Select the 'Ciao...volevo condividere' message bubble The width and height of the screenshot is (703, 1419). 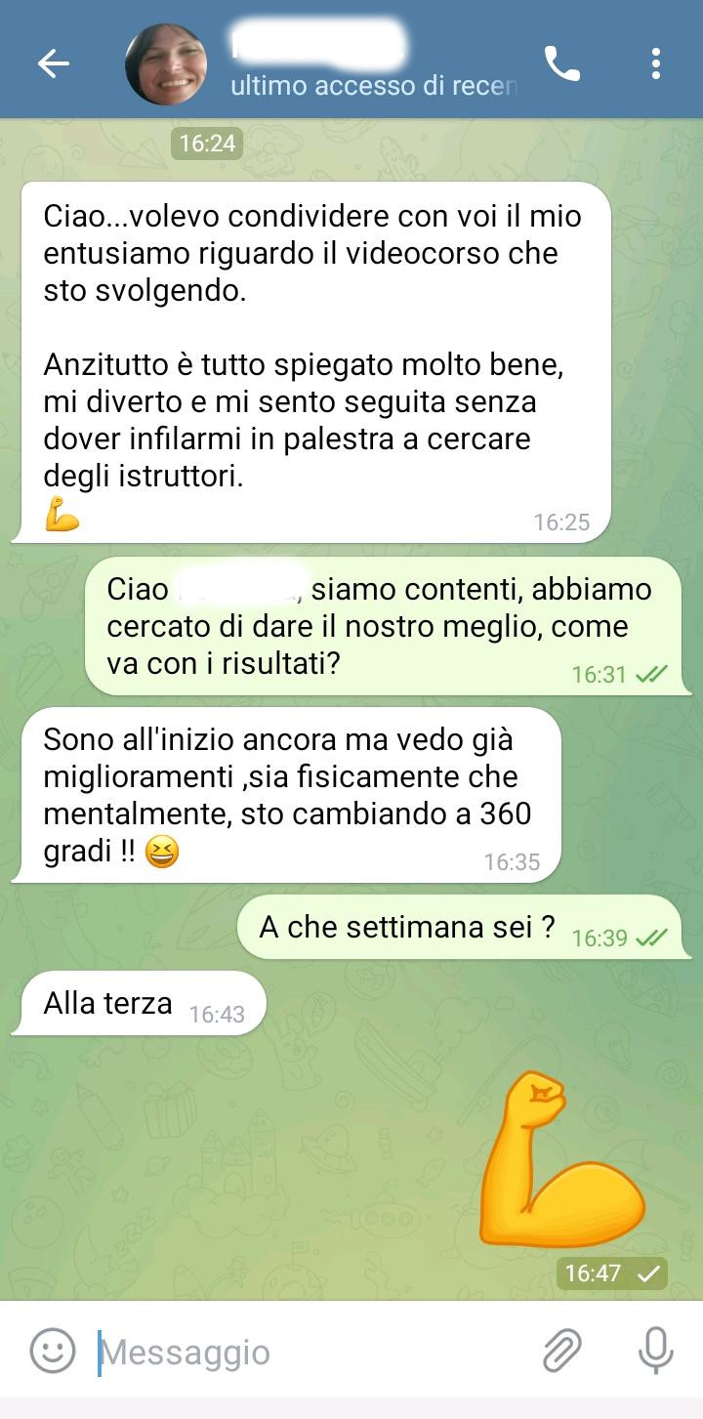point(311,362)
